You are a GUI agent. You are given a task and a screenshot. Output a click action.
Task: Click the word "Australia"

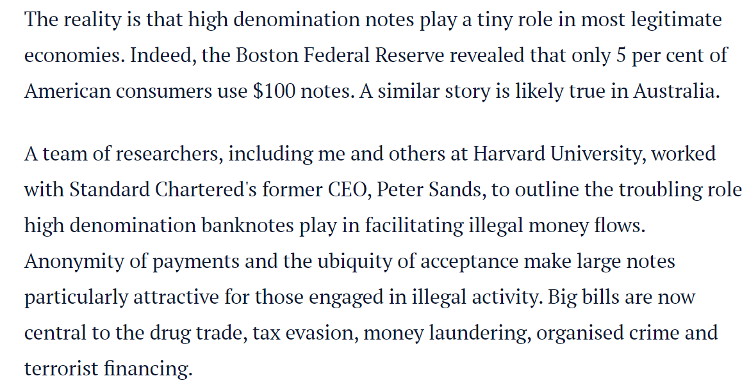coord(674,91)
